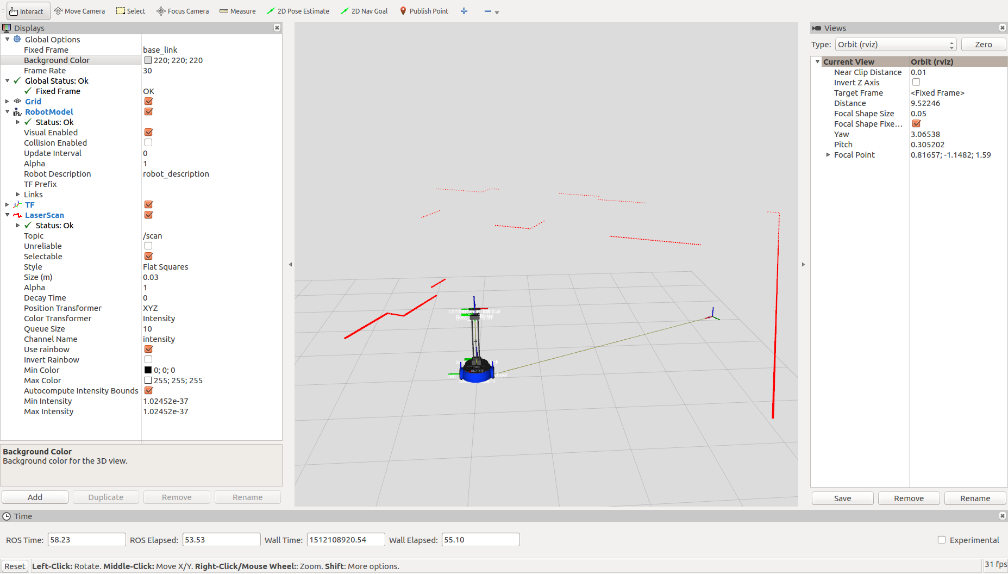Expand the Focal Point property
The width and height of the screenshot is (1008, 574).
tap(828, 155)
